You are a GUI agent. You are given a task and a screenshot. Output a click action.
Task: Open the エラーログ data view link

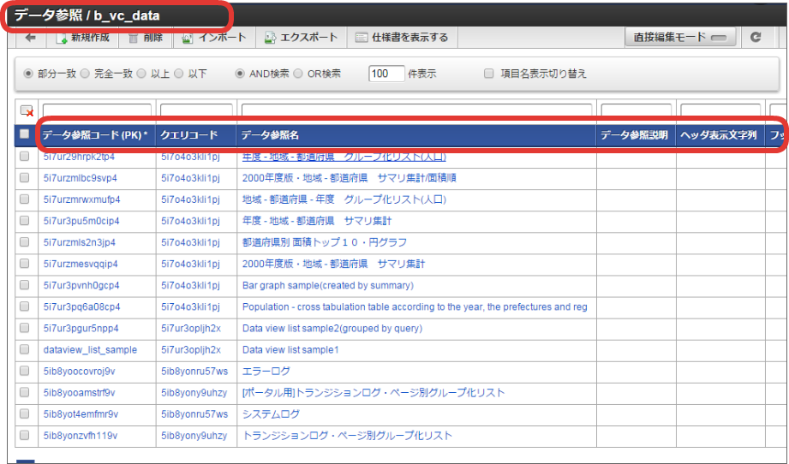click(266, 371)
